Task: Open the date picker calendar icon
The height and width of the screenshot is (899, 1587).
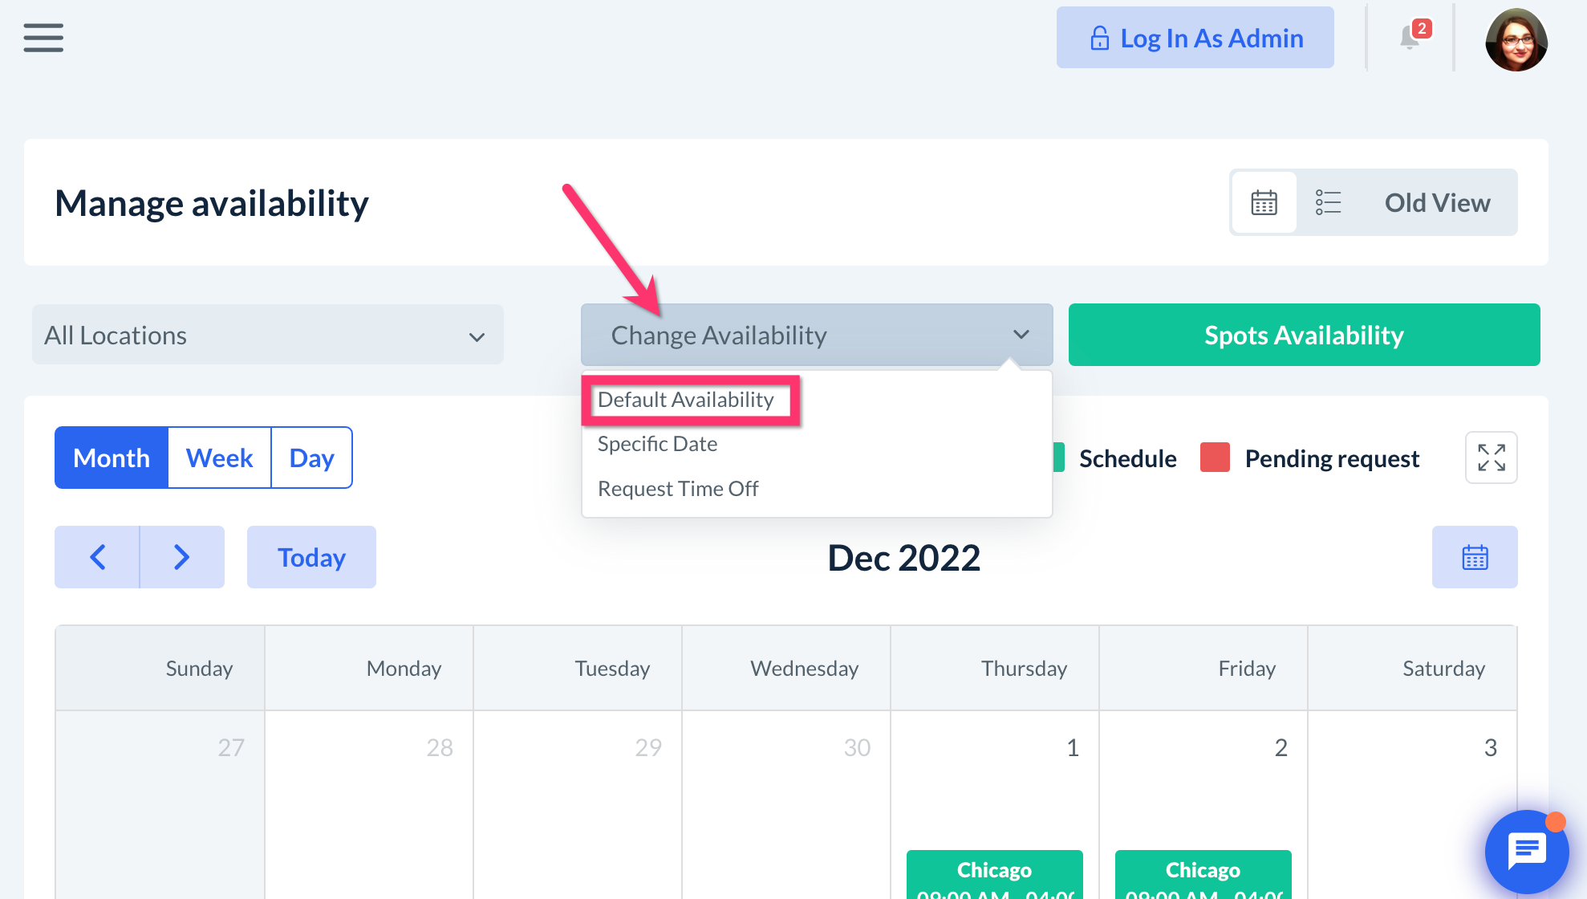Action: (1474, 557)
